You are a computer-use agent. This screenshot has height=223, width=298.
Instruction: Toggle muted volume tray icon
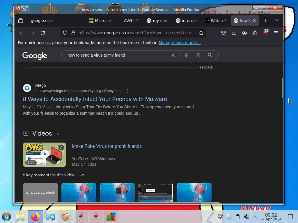click(246, 217)
